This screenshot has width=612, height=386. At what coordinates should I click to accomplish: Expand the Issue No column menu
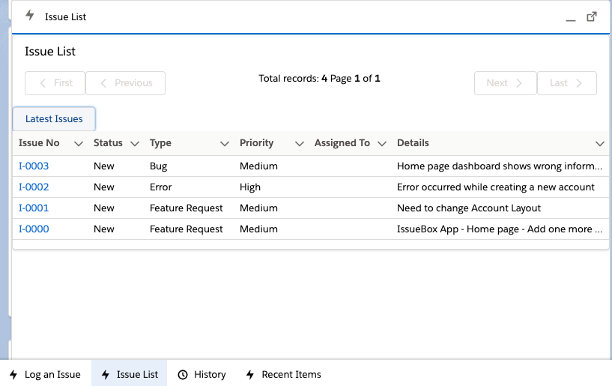[x=79, y=143]
